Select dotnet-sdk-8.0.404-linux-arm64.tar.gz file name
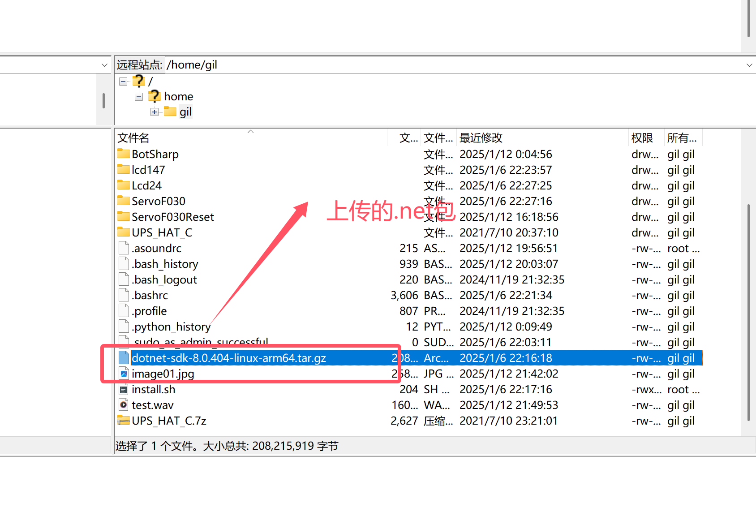 pos(229,358)
